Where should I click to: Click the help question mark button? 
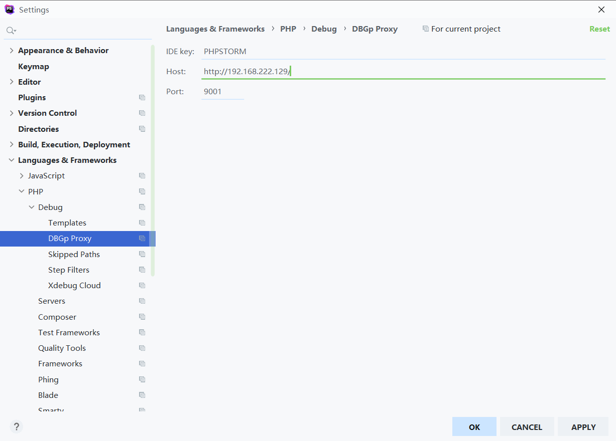click(x=16, y=427)
